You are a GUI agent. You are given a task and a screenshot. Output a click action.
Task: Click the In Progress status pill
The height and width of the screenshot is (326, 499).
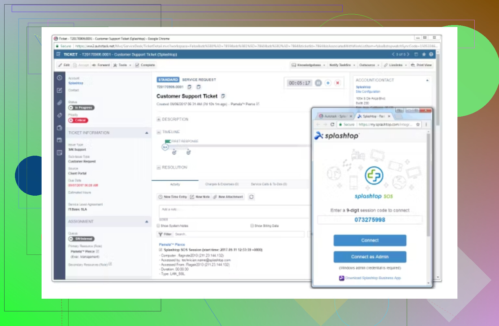(x=81, y=108)
